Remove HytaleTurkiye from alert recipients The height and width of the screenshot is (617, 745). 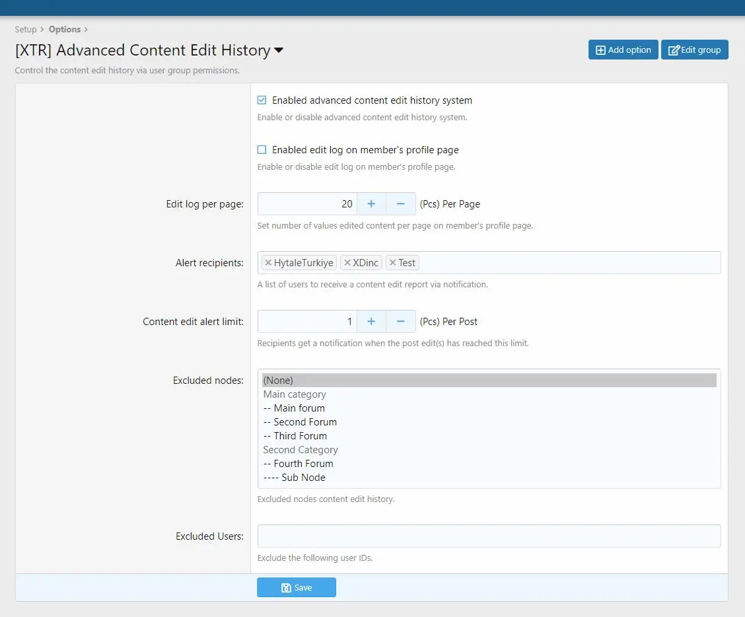(x=268, y=262)
